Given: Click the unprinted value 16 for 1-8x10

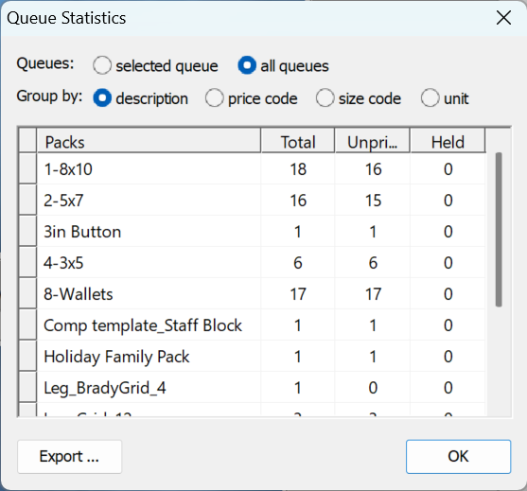Looking at the screenshot, I should pyautogui.click(x=373, y=168).
